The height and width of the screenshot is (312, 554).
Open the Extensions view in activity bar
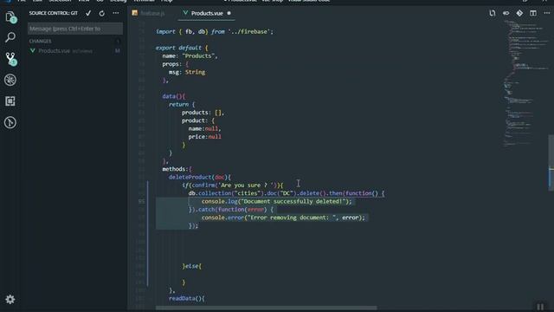tap(10, 101)
